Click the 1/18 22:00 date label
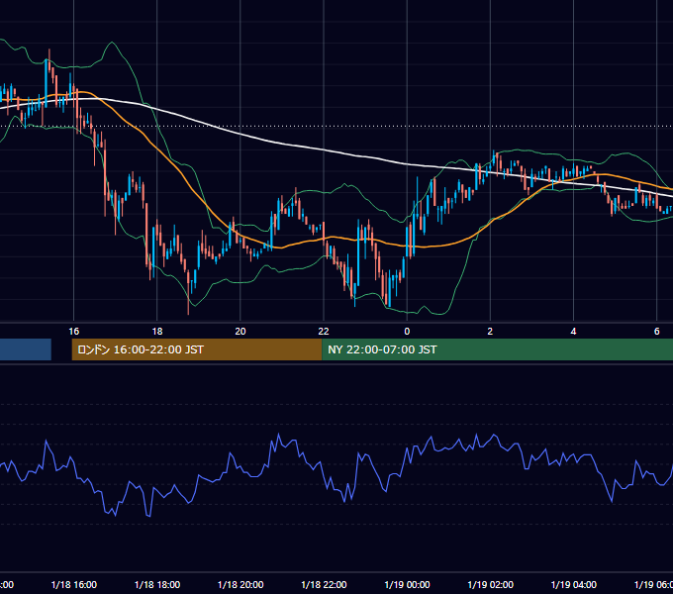Viewport: 673px width, 594px height. pyautogui.click(x=324, y=585)
